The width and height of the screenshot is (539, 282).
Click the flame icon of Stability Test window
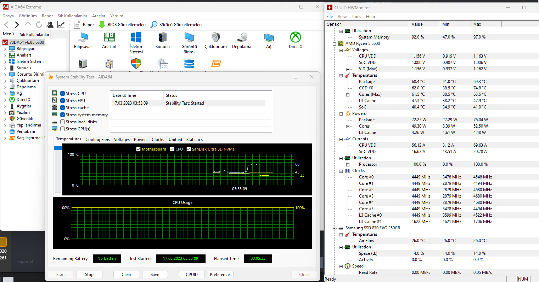(51, 77)
